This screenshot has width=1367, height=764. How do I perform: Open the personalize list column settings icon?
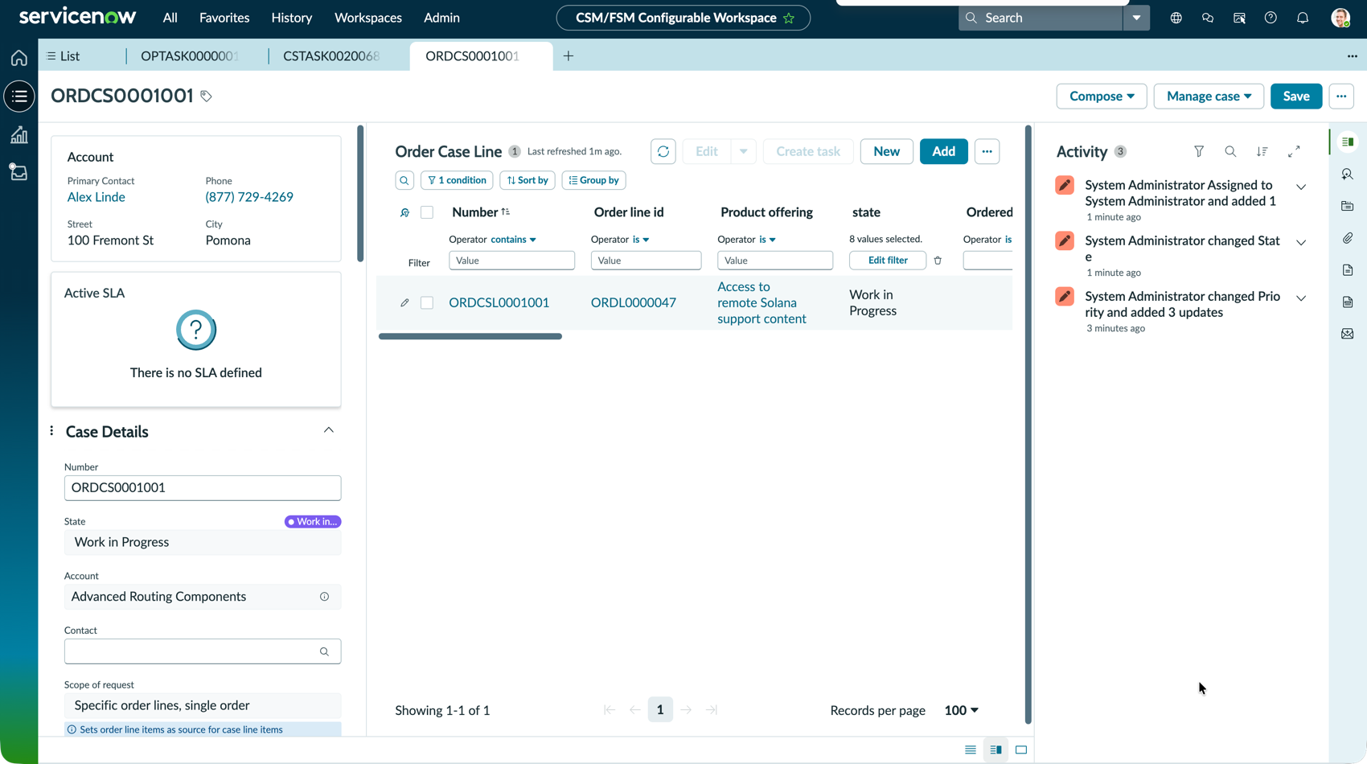pyautogui.click(x=404, y=212)
